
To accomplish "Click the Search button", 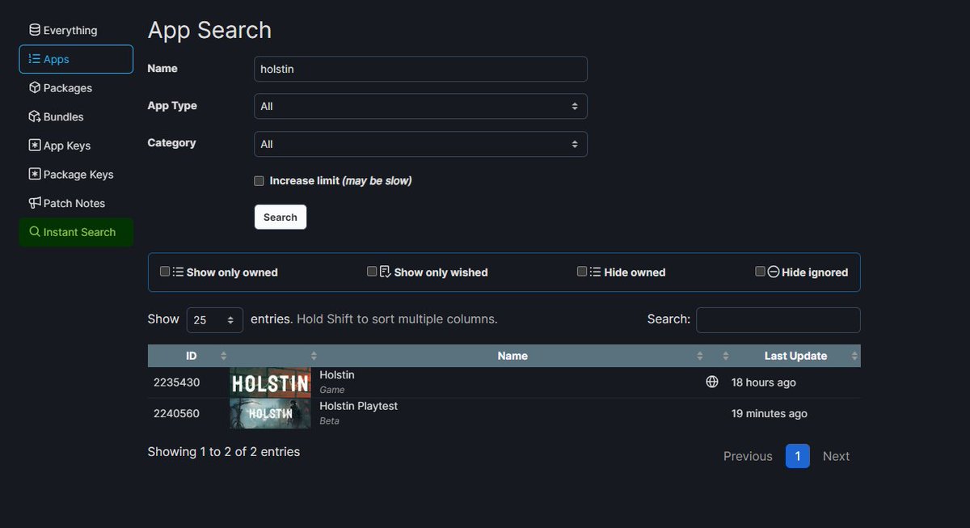I will pyautogui.click(x=280, y=217).
